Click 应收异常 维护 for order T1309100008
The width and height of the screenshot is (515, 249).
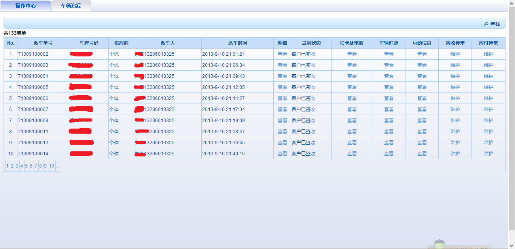455,121
